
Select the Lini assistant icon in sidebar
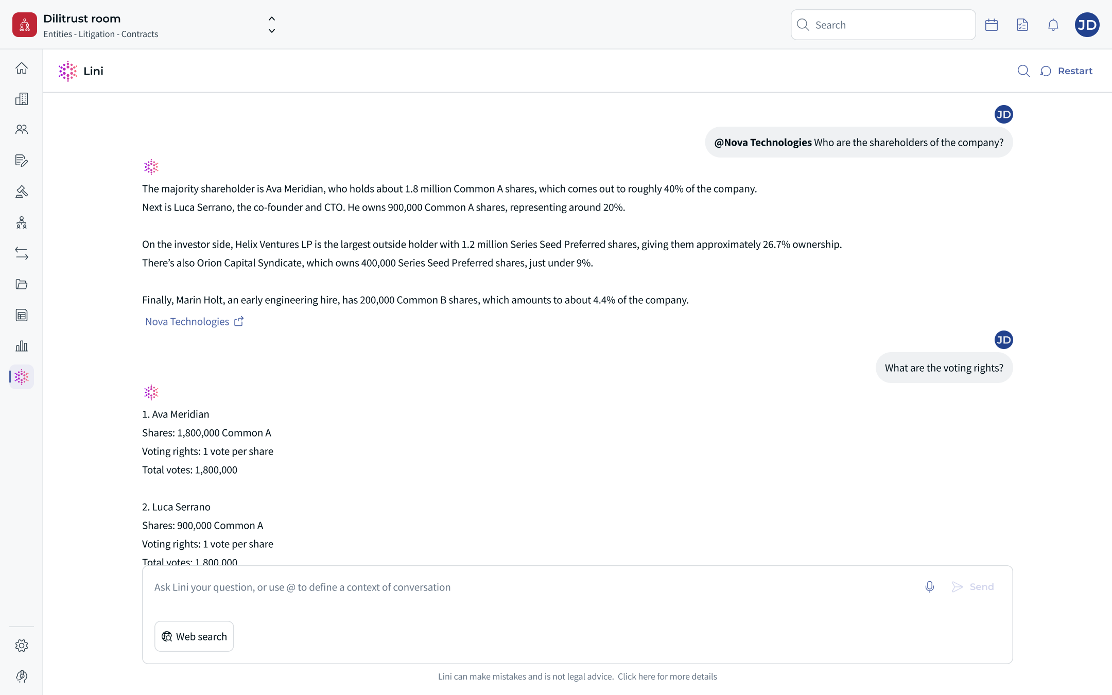(22, 377)
